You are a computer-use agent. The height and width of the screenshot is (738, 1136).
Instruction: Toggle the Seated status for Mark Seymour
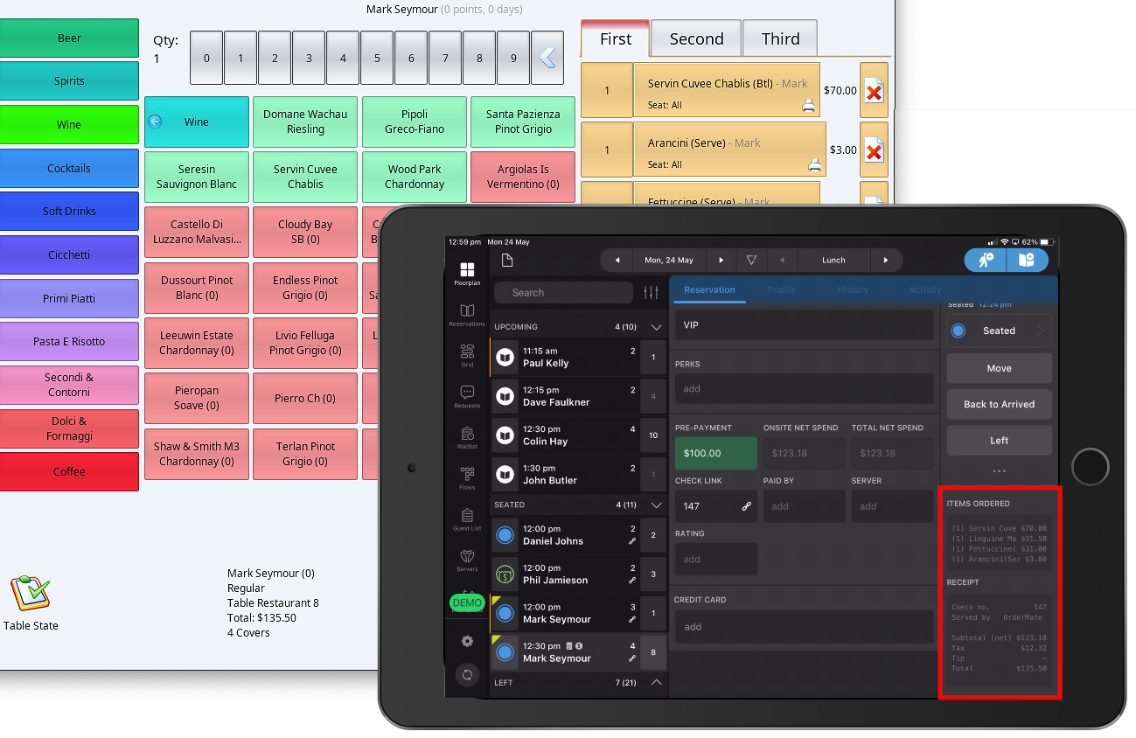999,331
